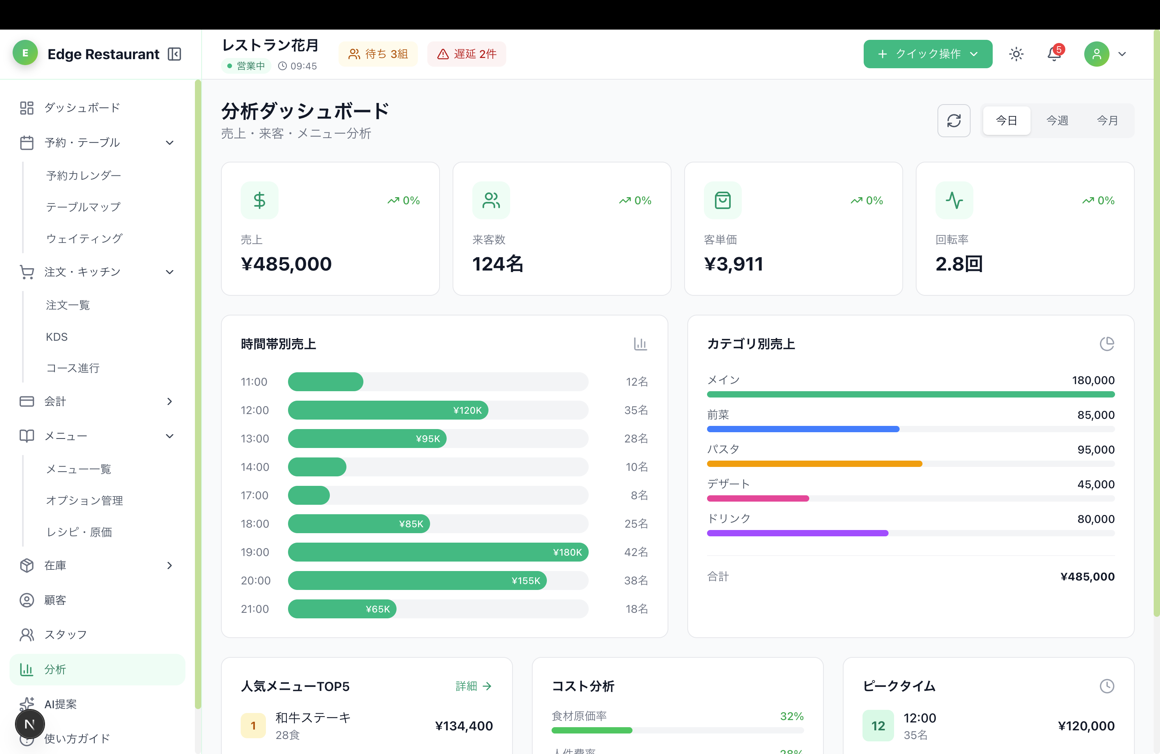Click the dollar icon on 売上 card

click(x=259, y=200)
